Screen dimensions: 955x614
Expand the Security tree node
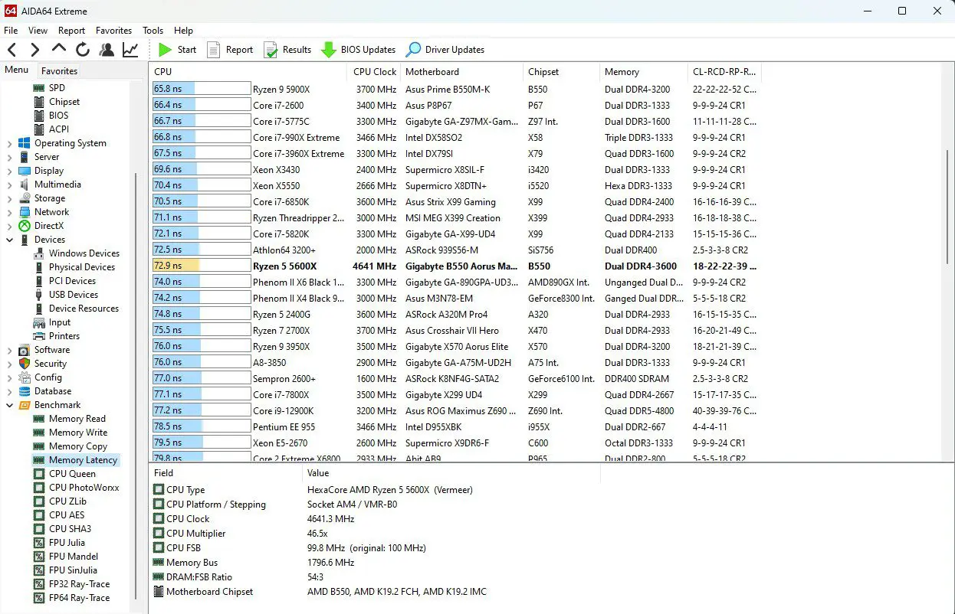click(9, 364)
